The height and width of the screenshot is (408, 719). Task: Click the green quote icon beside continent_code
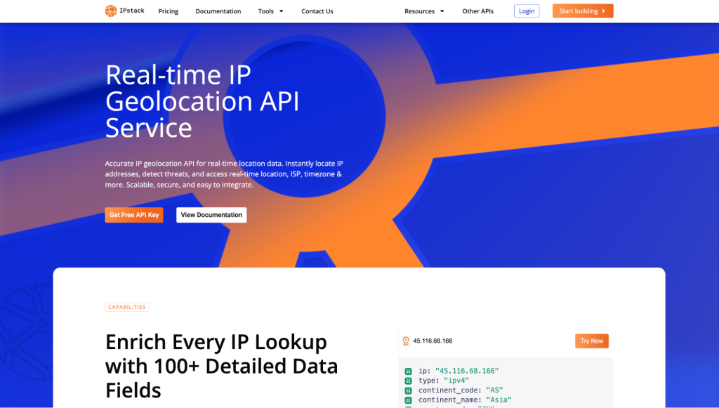(408, 390)
